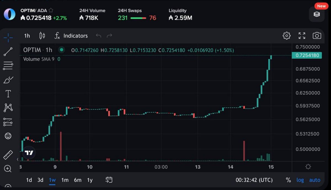
Task: Open the layers button marked New
Action: click(x=317, y=14)
